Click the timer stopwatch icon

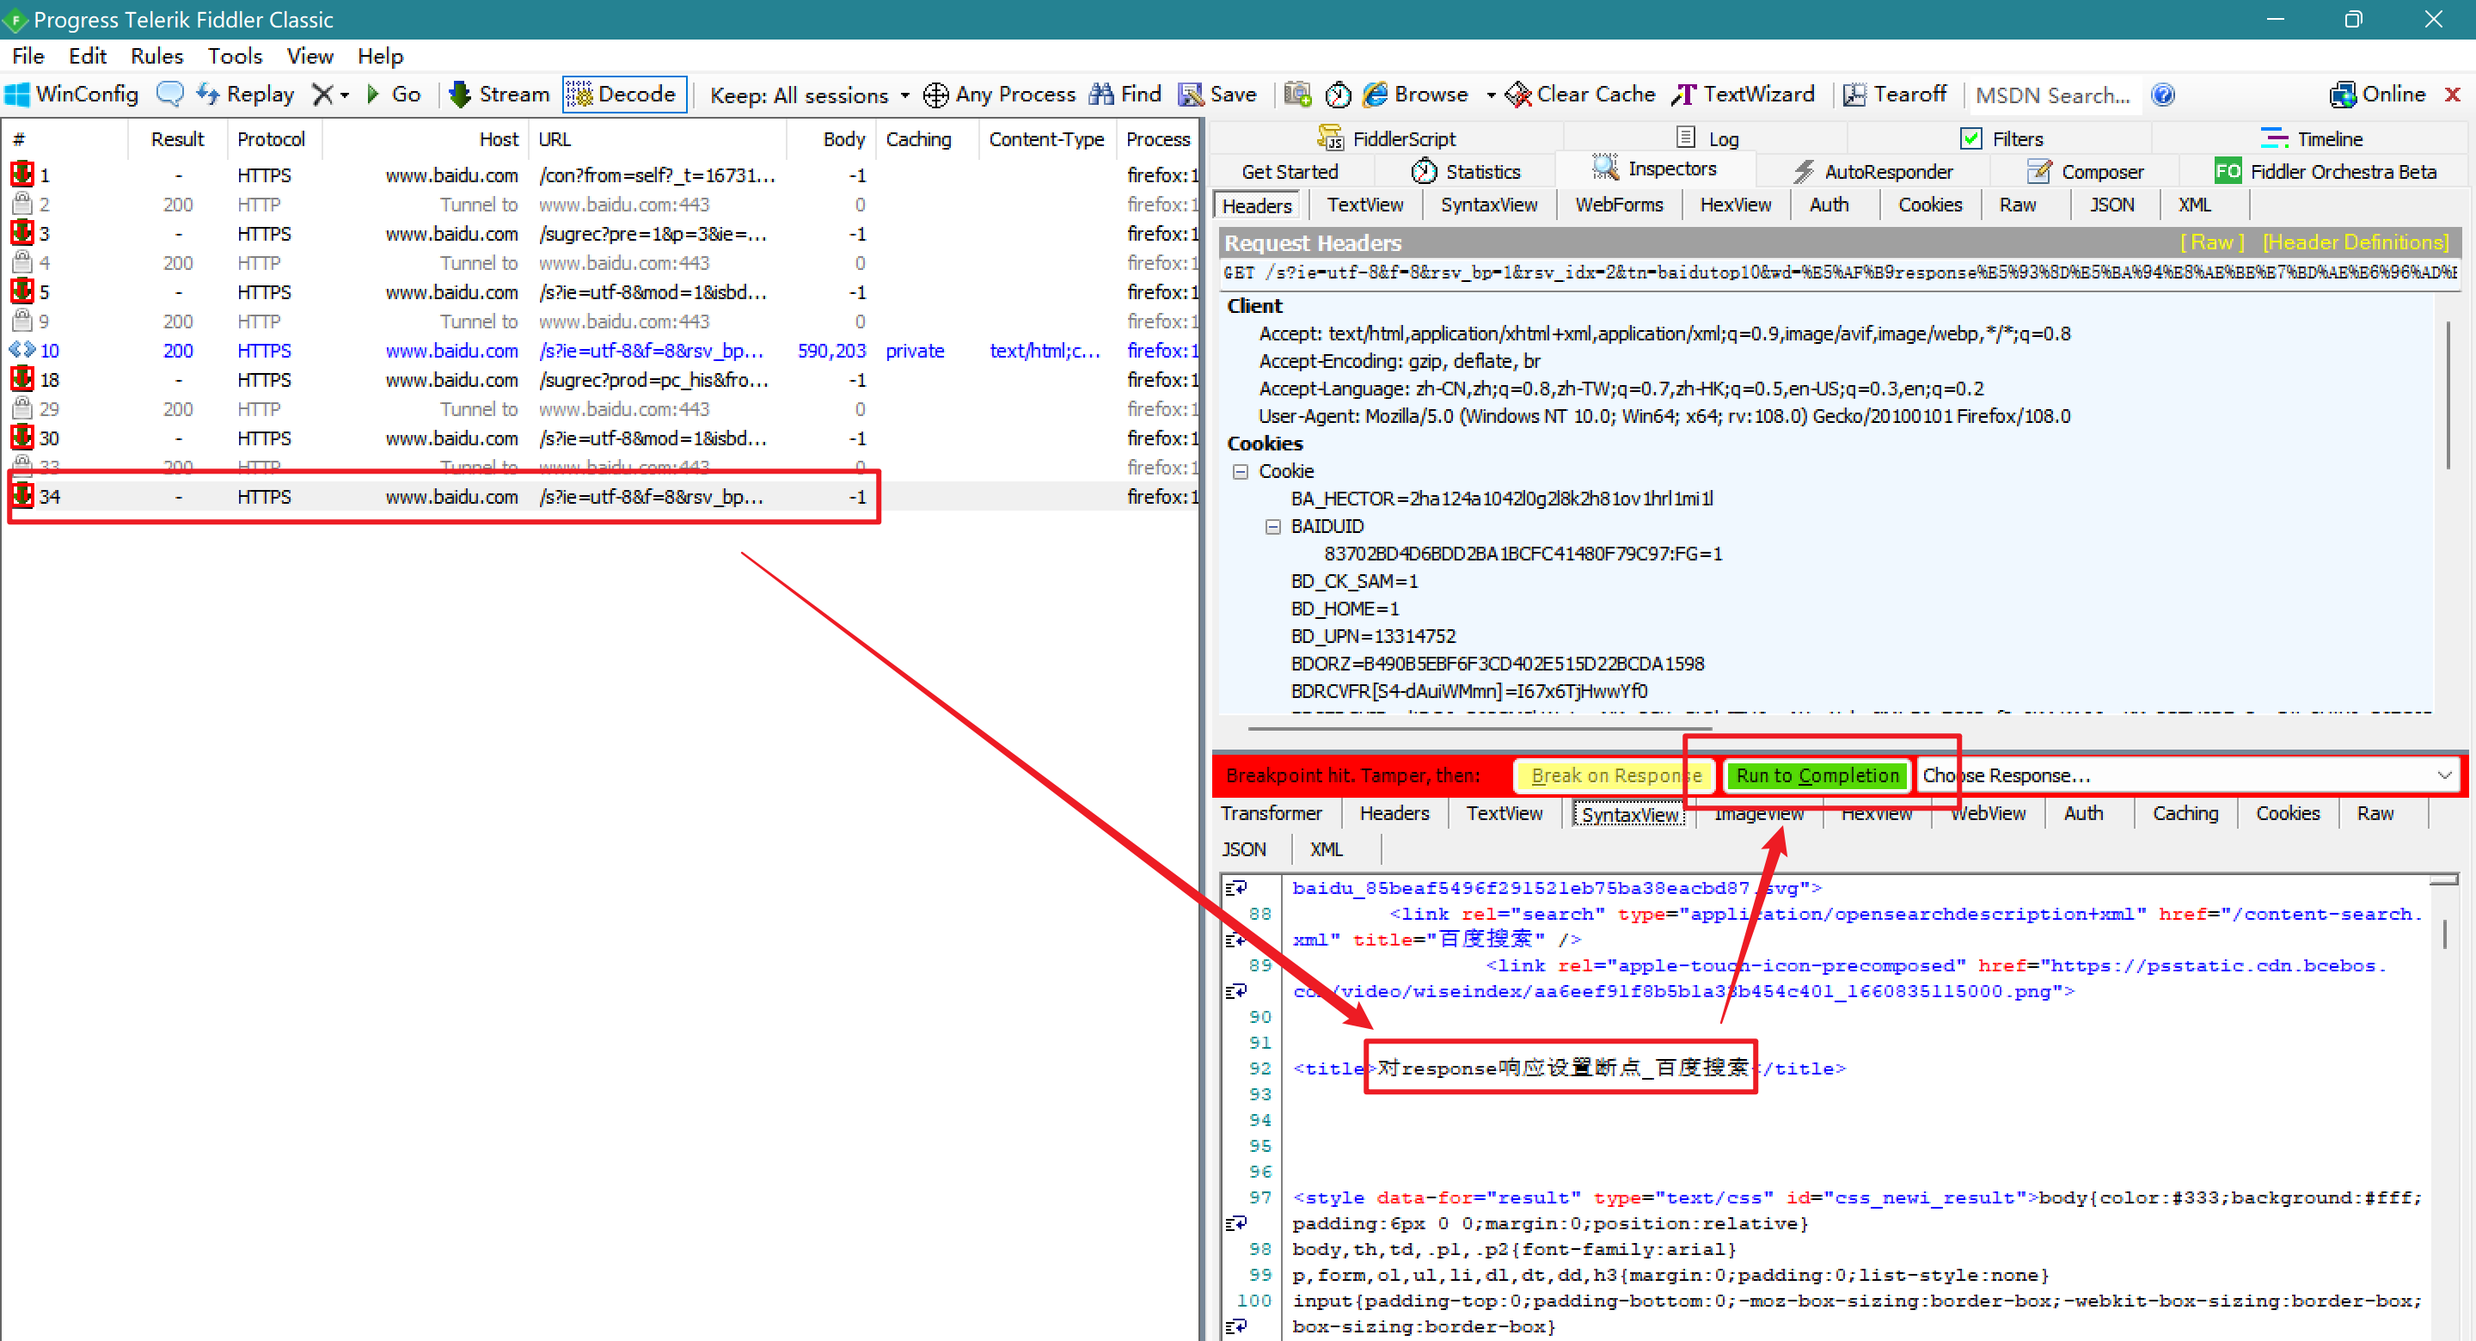click(1338, 95)
